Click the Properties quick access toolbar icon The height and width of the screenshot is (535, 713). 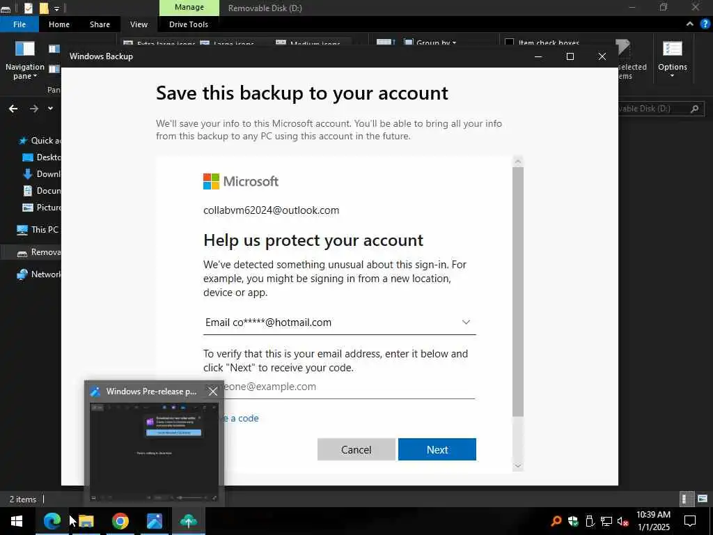(x=28, y=8)
